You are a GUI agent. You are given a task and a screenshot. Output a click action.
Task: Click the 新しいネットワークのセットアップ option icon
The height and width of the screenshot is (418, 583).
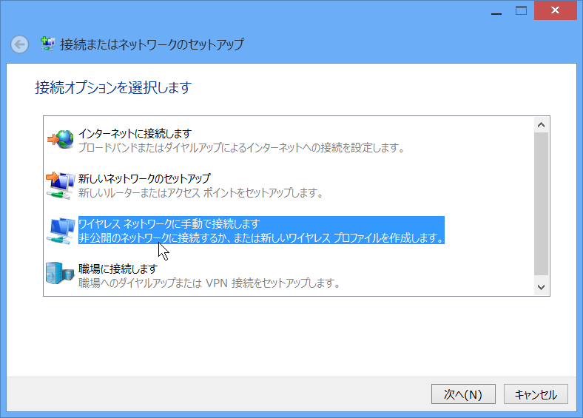(61, 185)
